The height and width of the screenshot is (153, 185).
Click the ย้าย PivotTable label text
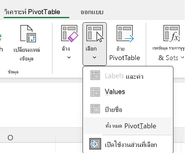pyautogui.click(x=125, y=53)
